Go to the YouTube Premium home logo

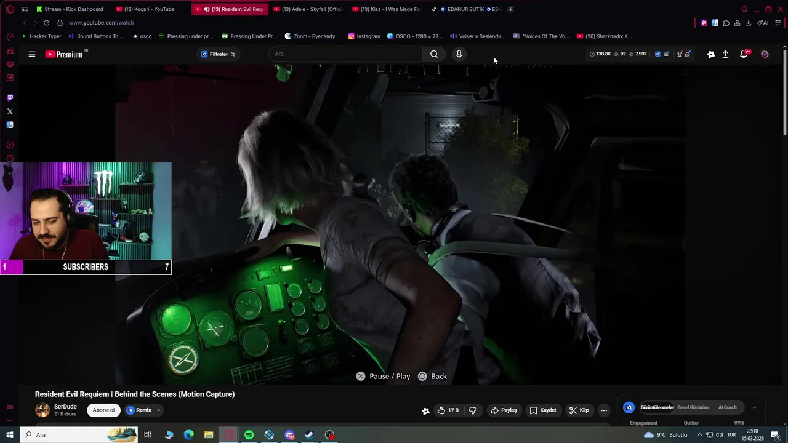pyautogui.click(x=64, y=54)
